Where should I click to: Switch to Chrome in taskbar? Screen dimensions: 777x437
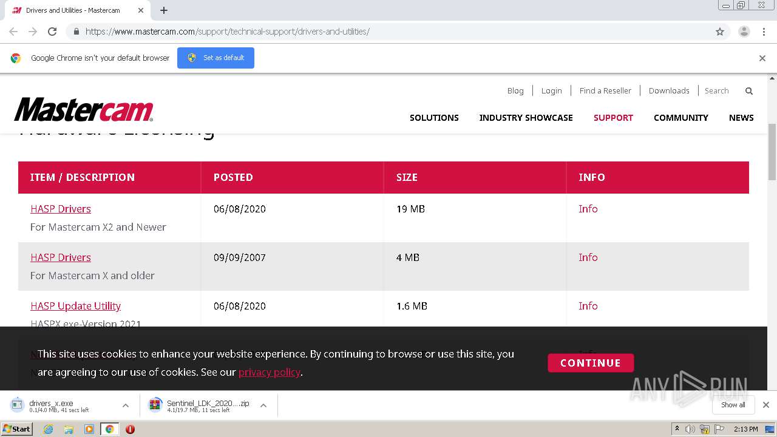[110, 429]
